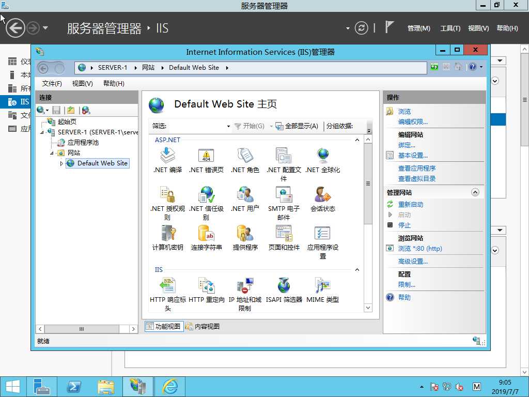The width and height of the screenshot is (529, 397).
Task: Click 浏览 *:80 (http) link
Action: pos(419,249)
